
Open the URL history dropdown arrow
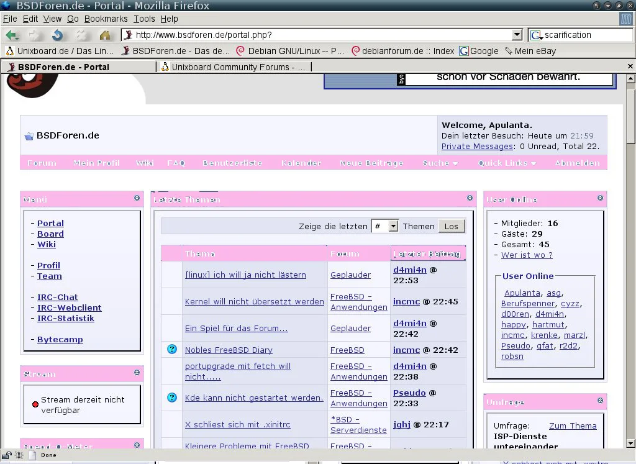517,35
